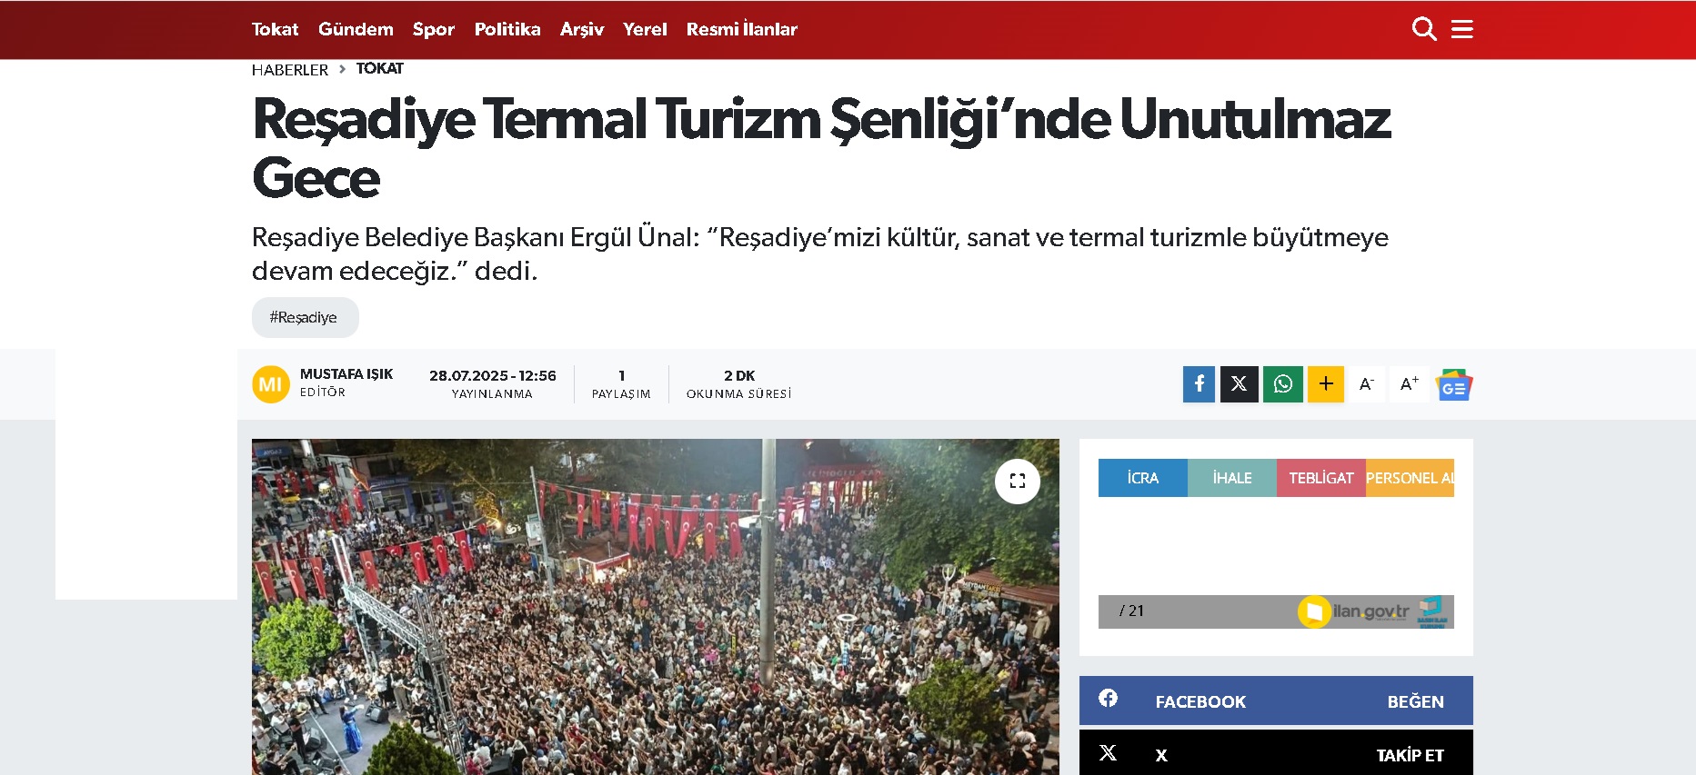
Task: Open the festival crowd photo
Action: [x=656, y=607]
